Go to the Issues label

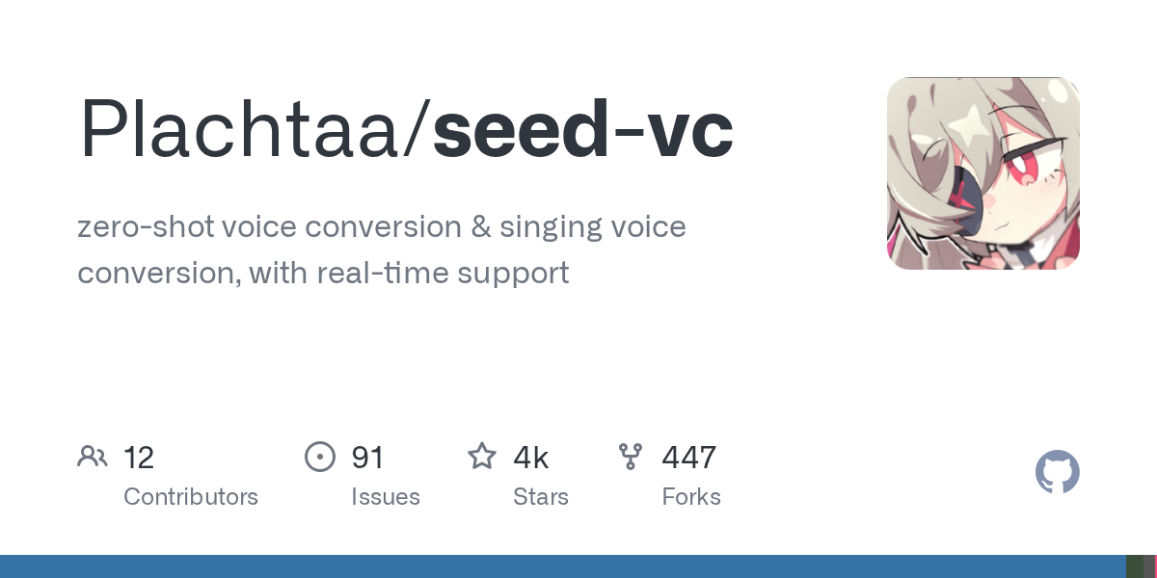coord(386,497)
